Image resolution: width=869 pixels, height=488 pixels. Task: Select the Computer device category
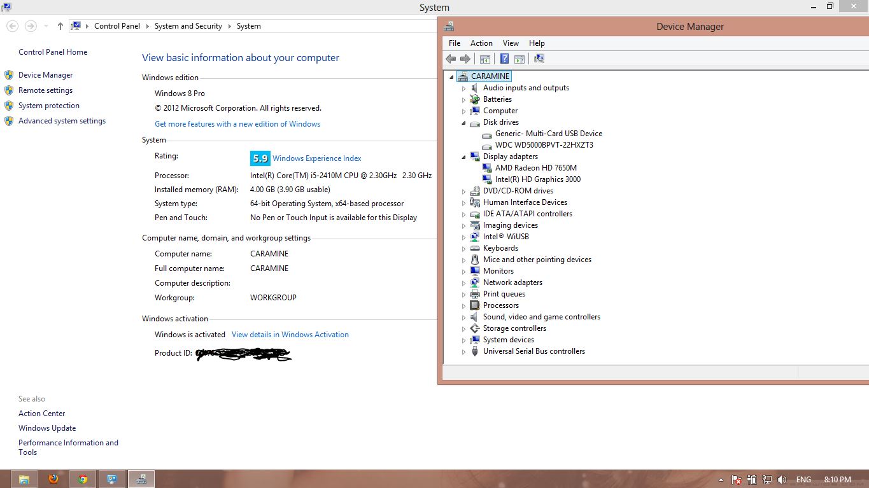(x=500, y=111)
